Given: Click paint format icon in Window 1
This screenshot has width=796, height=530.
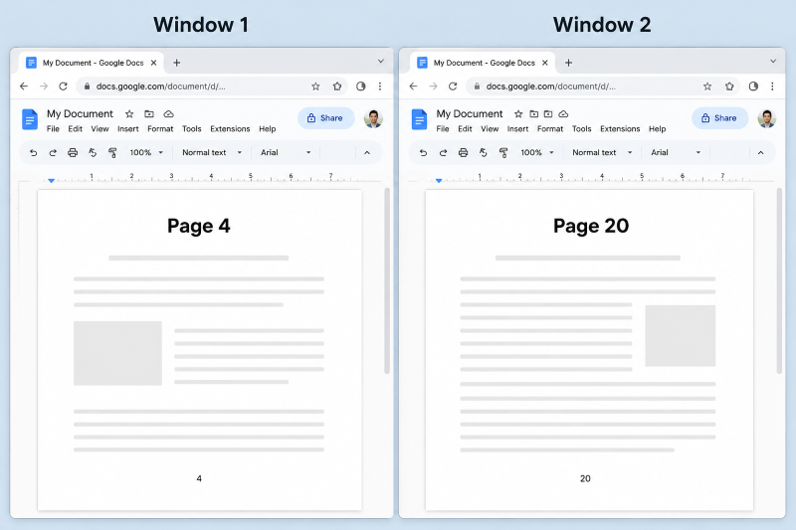Looking at the screenshot, I should [x=112, y=153].
